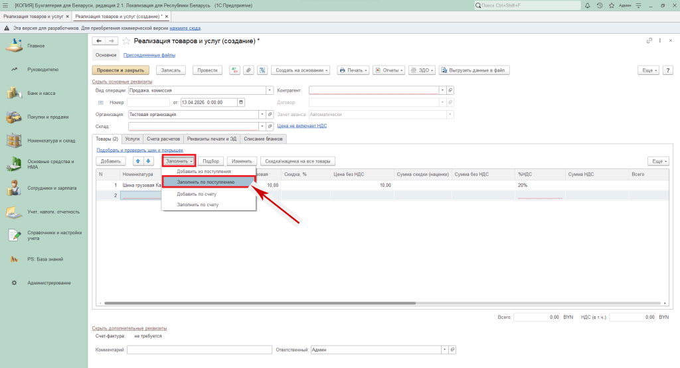Open the history clock icon

point(599,5)
